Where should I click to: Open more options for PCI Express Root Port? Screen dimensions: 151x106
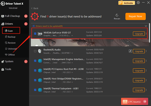pyautogui.click(x=146, y=71)
